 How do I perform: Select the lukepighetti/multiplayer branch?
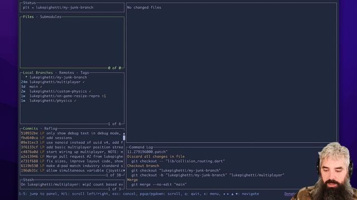point(72,82)
